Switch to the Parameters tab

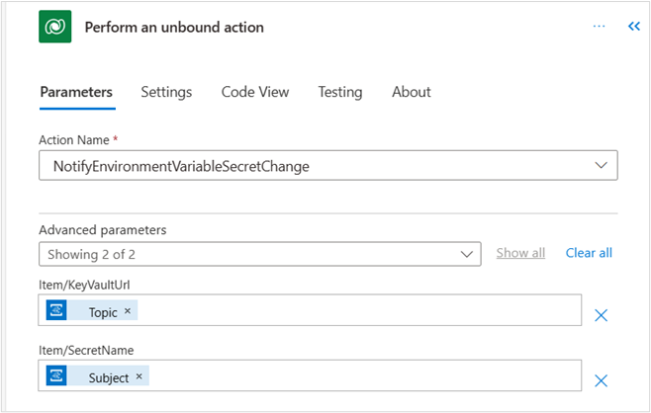point(76,92)
